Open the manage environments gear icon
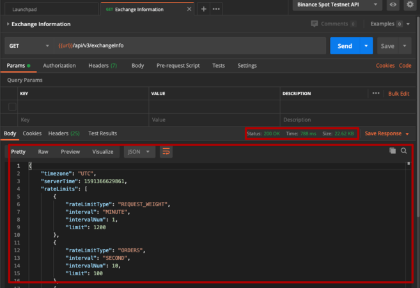Screen dimensions: 420x288 pyautogui.click(x=411, y=5)
